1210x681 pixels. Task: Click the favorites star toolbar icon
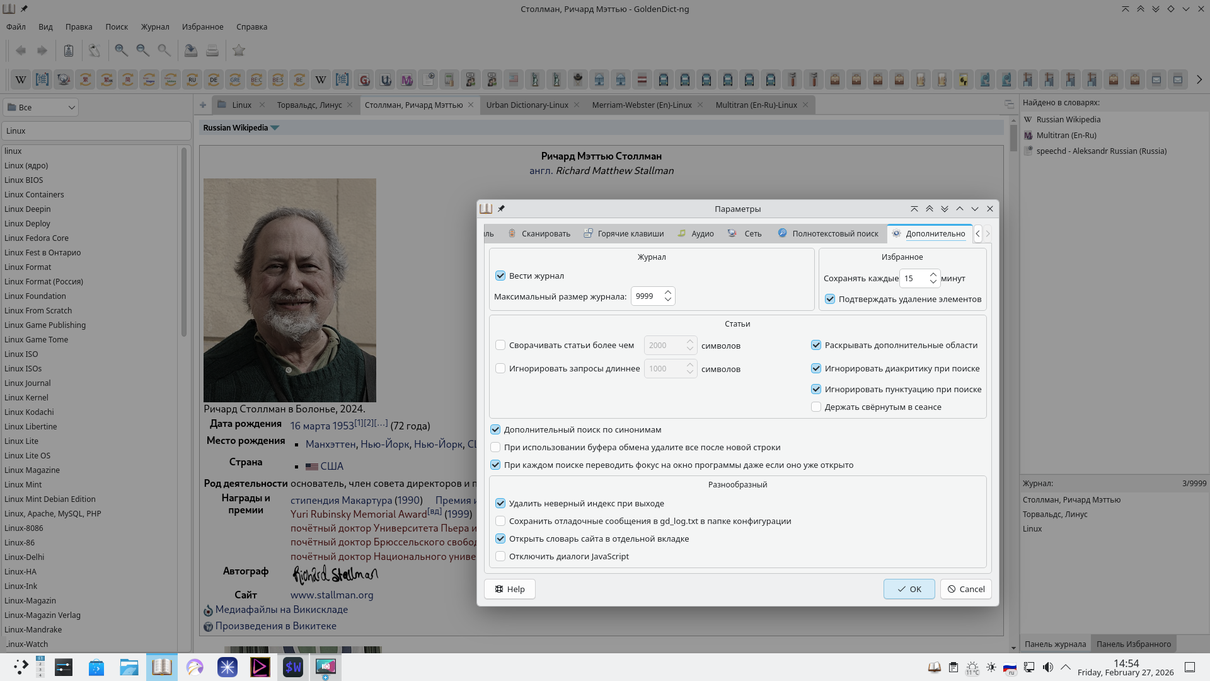coord(239,50)
